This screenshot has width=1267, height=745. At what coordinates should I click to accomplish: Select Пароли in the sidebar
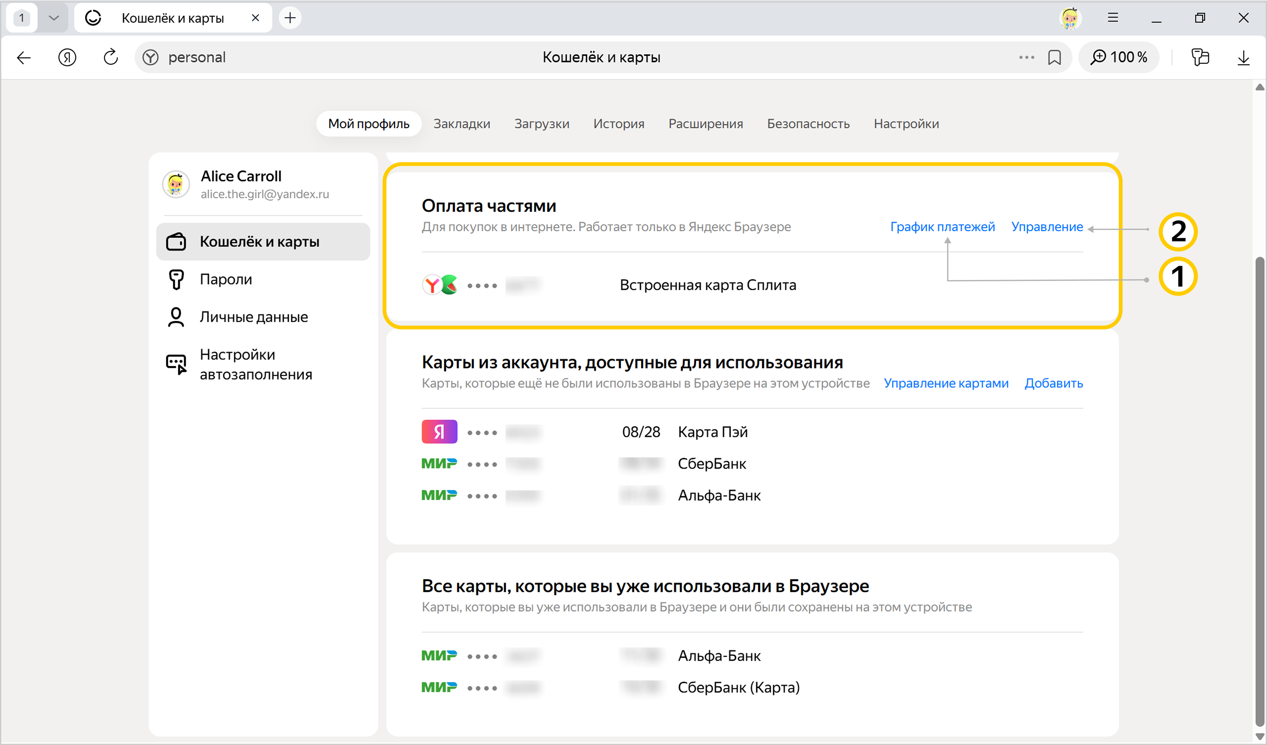pyautogui.click(x=226, y=279)
